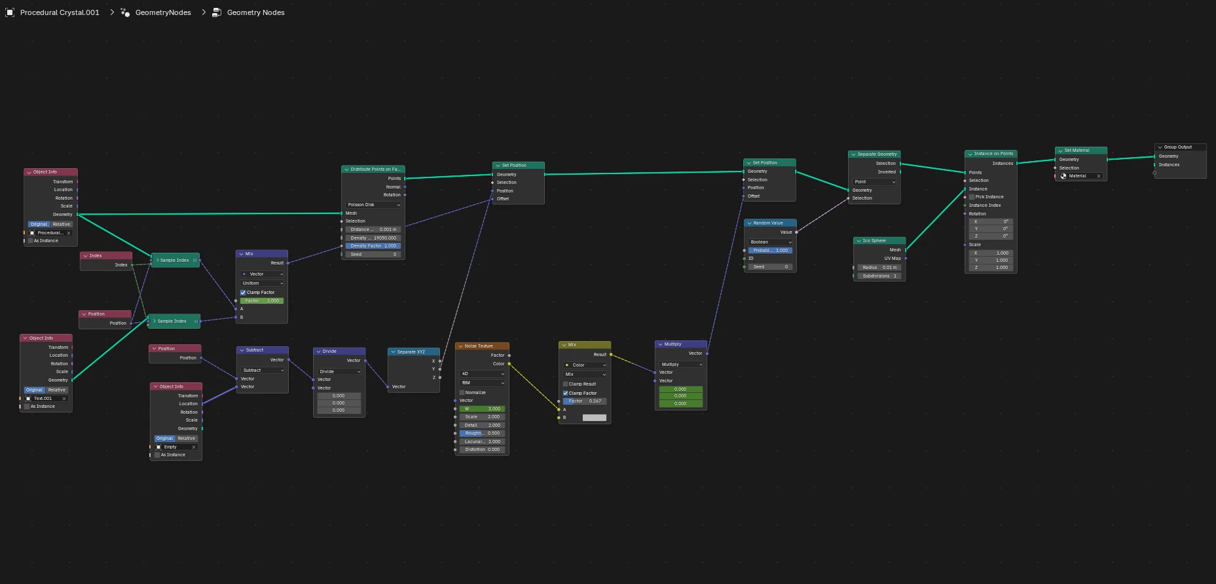Click the Radius field on Ico Sphere node
Viewport: 1216px width, 584px height.
coord(879,268)
